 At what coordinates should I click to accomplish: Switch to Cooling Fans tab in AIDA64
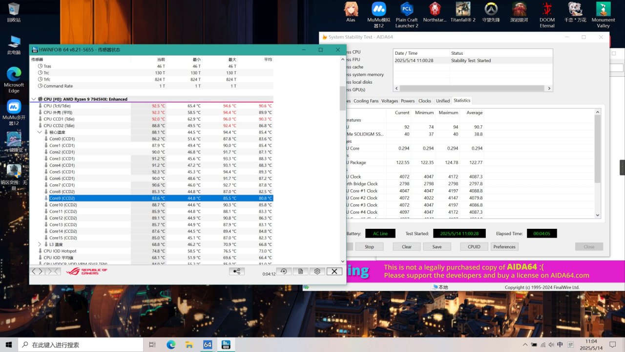coord(366,101)
